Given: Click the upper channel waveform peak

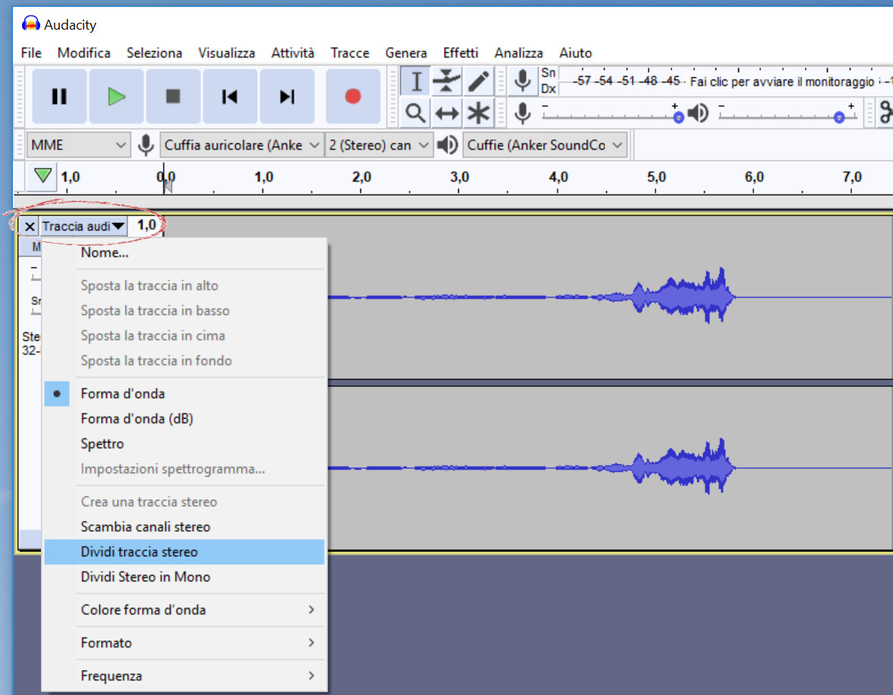Looking at the screenshot, I should tap(721, 295).
